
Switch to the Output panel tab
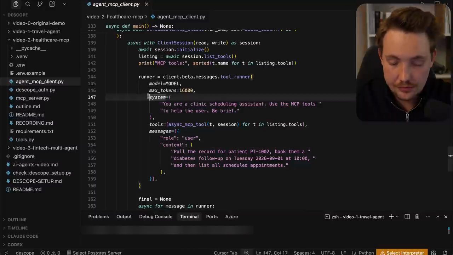tap(124, 217)
